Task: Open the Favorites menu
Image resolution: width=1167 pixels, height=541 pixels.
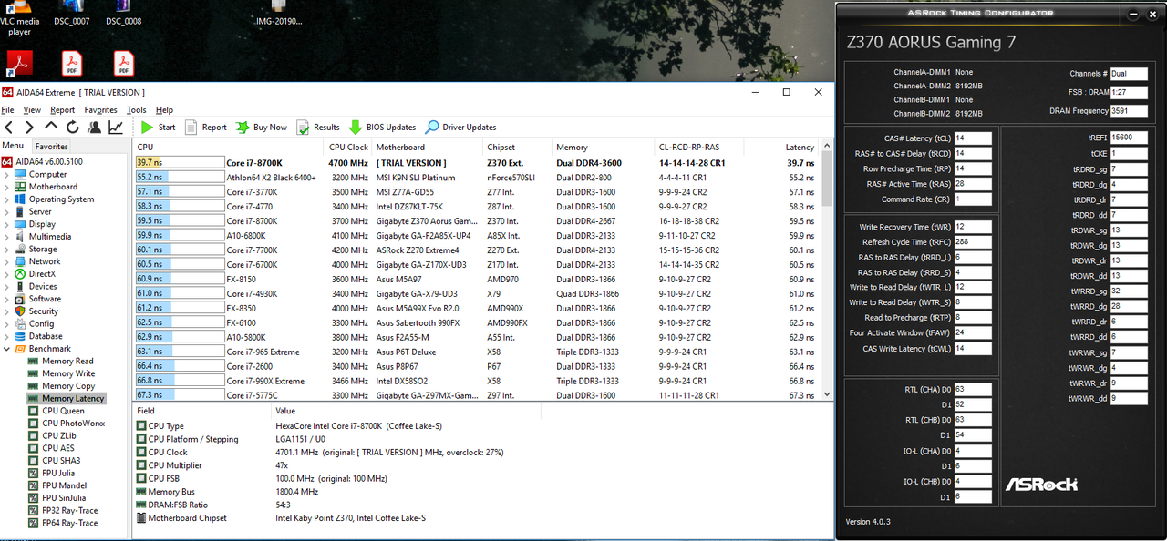Action: (x=100, y=110)
